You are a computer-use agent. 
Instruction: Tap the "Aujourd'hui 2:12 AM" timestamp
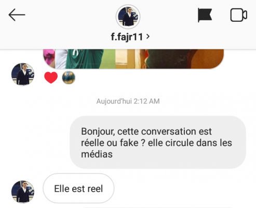coord(128,101)
